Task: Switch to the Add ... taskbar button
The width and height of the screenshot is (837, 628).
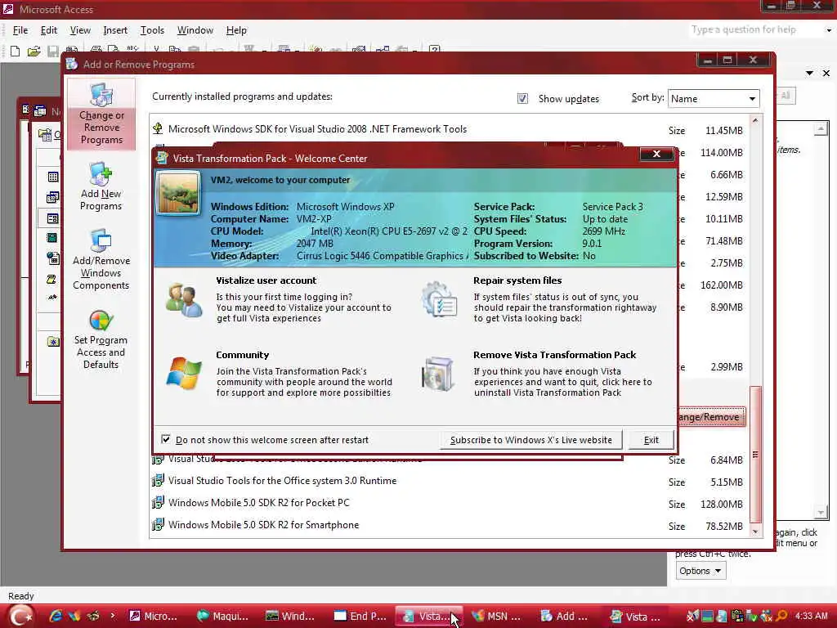Action: tap(564, 617)
